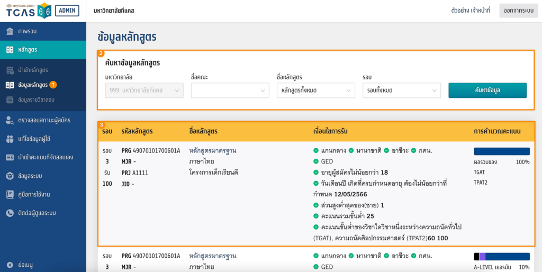Screen dimensions: 542x272
Task: Click the ตรวจสอบสถานะผู้สมัคร search-person icon
Action: pos(10,120)
